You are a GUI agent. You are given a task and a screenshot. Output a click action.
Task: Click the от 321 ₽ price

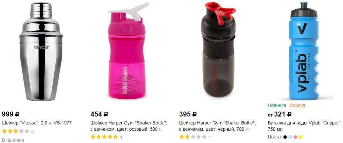(x=279, y=114)
